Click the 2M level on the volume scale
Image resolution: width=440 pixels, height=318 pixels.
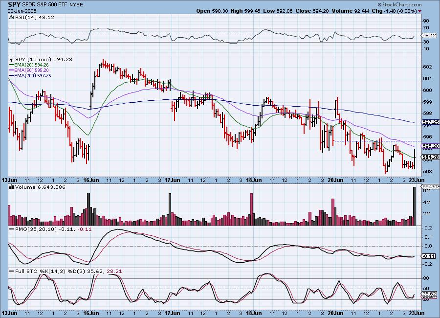[x=427, y=214]
